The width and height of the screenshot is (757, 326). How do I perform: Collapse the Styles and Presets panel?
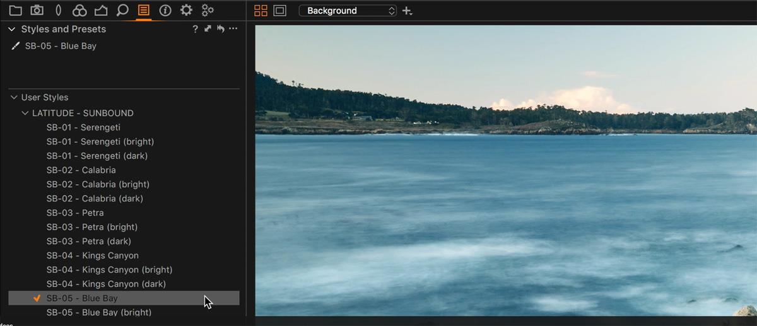pyautogui.click(x=12, y=29)
